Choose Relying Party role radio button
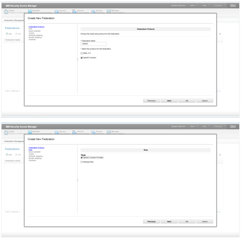The image size is (242, 239). (x=82, y=162)
